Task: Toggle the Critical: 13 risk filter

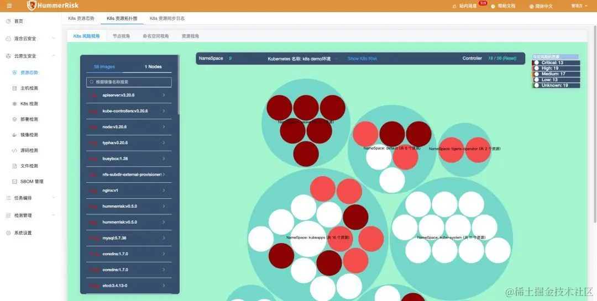Action: [556, 63]
